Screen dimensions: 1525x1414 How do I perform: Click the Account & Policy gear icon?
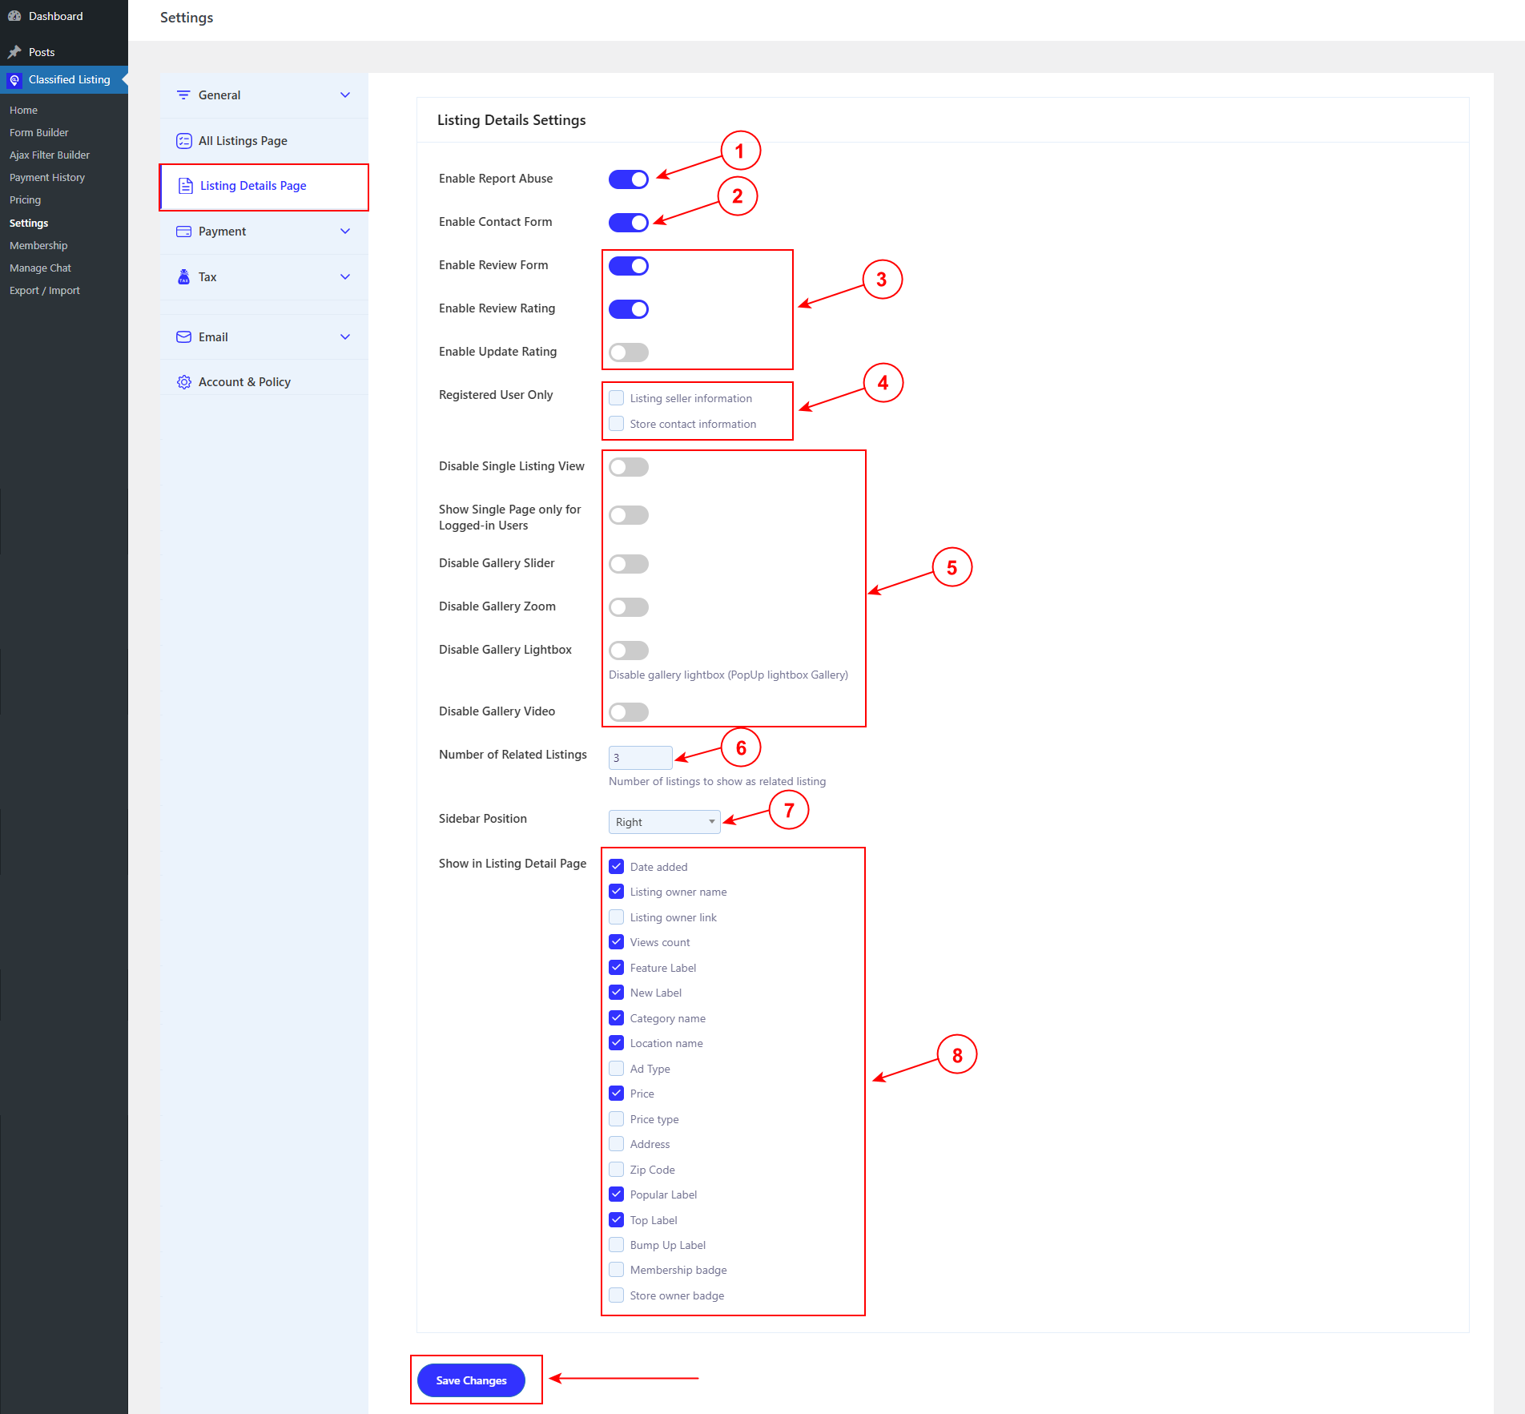(x=183, y=382)
